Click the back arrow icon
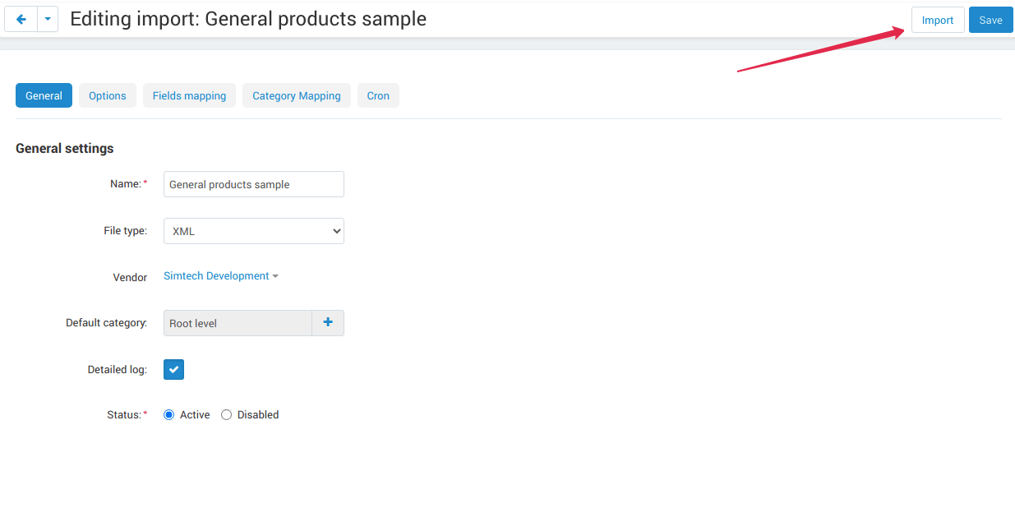 21,20
